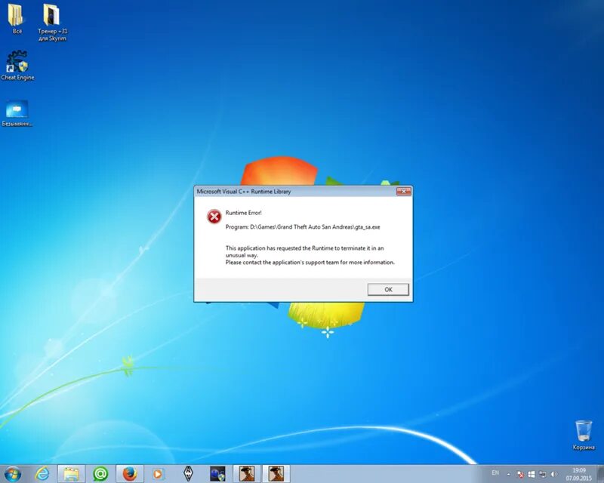Click the Windows flag tray icon
The image size is (604, 483).
pos(532,474)
